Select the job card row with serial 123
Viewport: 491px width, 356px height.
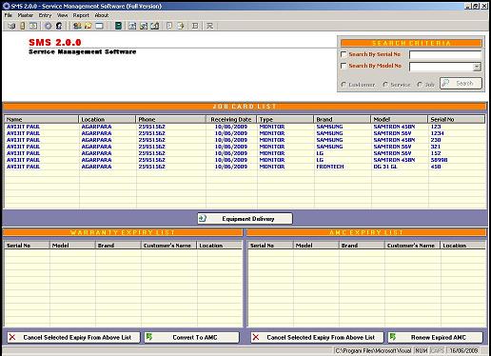click(x=245, y=127)
